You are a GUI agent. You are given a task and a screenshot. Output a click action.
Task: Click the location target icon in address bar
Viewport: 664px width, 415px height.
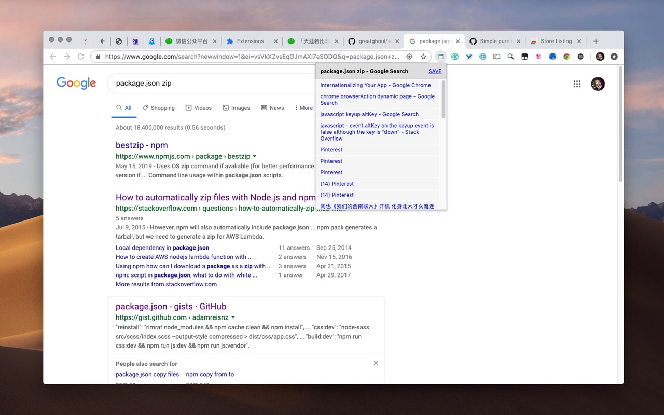click(409, 57)
